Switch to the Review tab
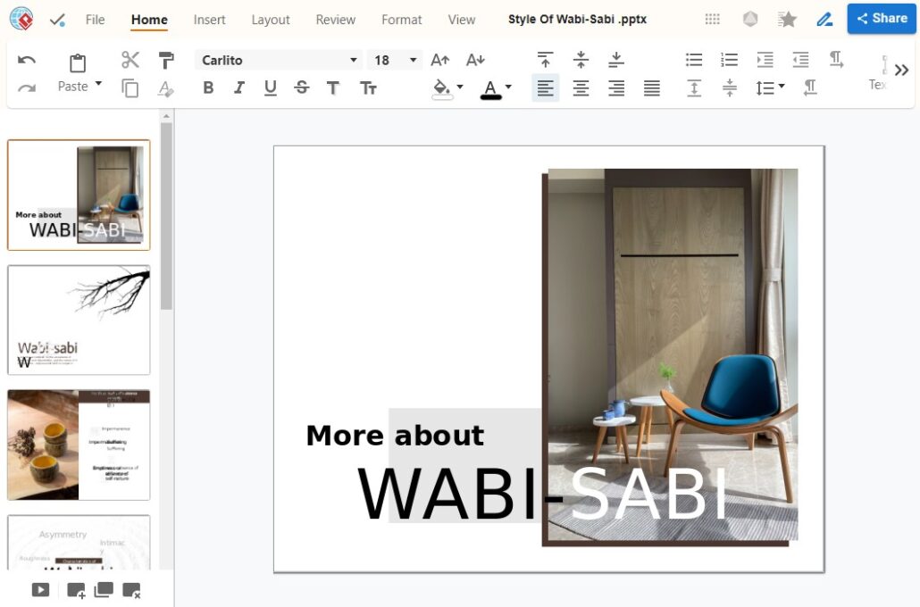Screen dimensions: 920x607 pos(335,19)
